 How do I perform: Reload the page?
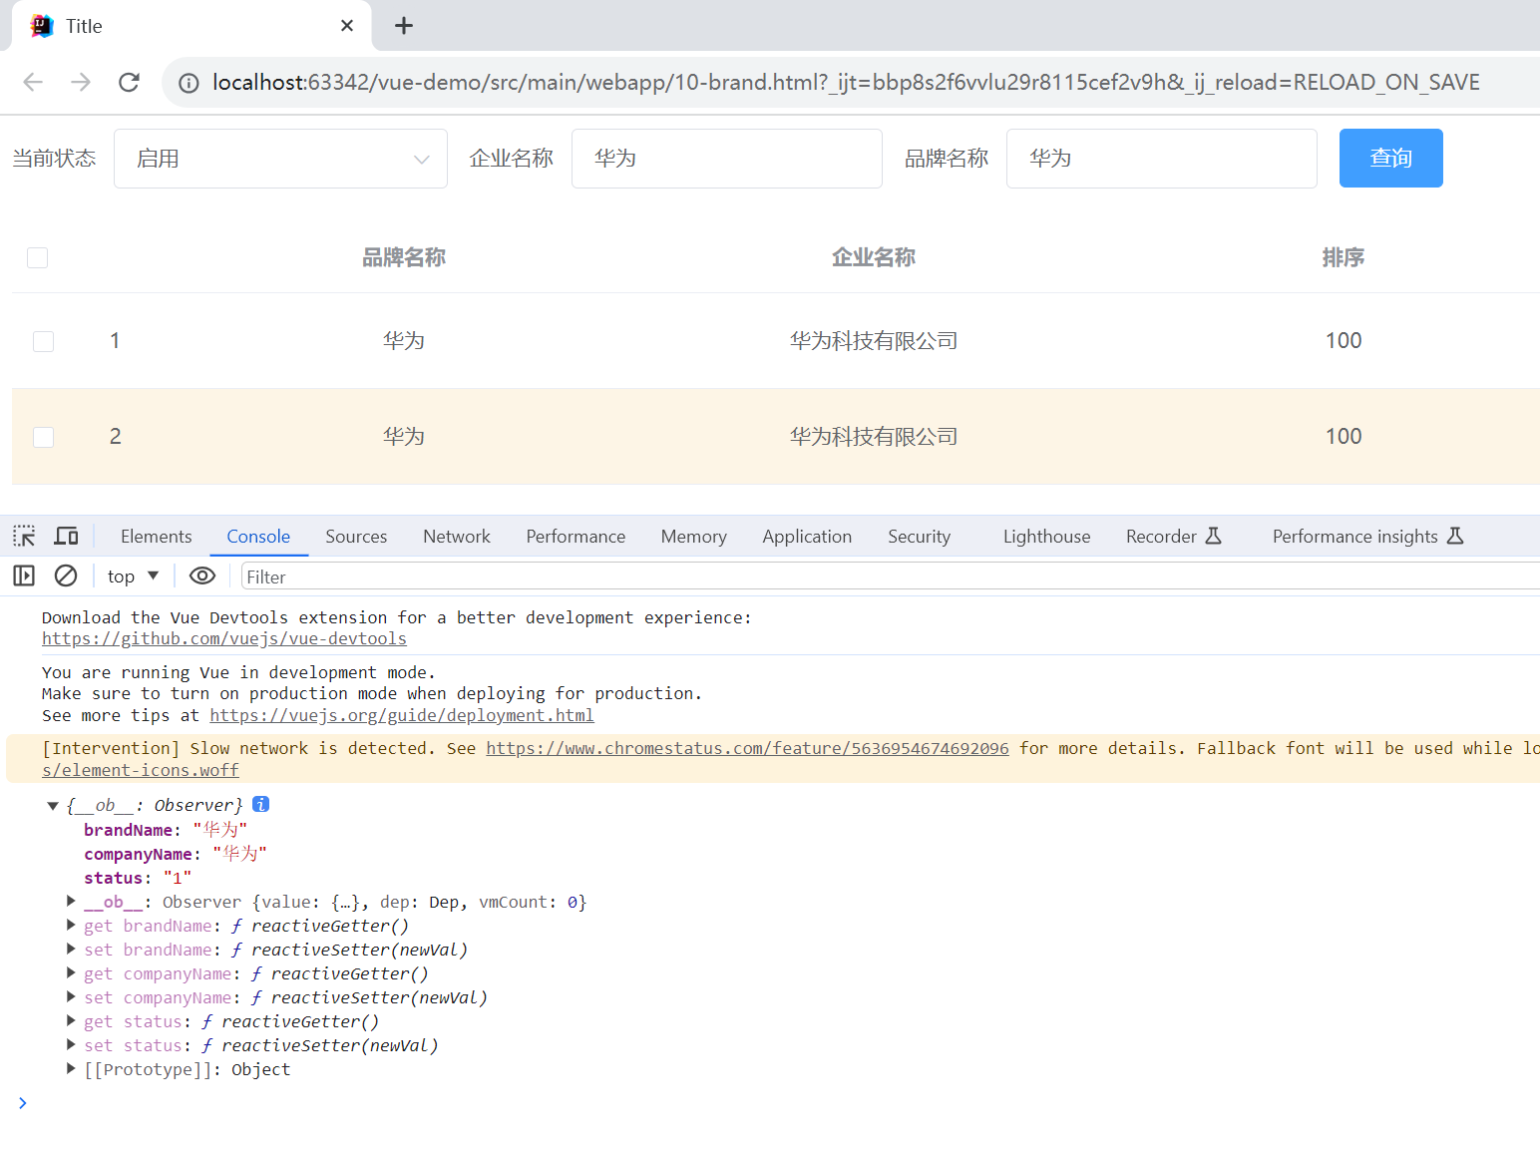(x=129, y=82)
